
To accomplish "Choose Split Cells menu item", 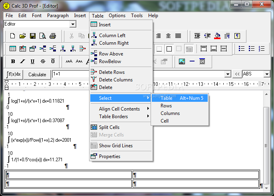I will pos(121,127).
